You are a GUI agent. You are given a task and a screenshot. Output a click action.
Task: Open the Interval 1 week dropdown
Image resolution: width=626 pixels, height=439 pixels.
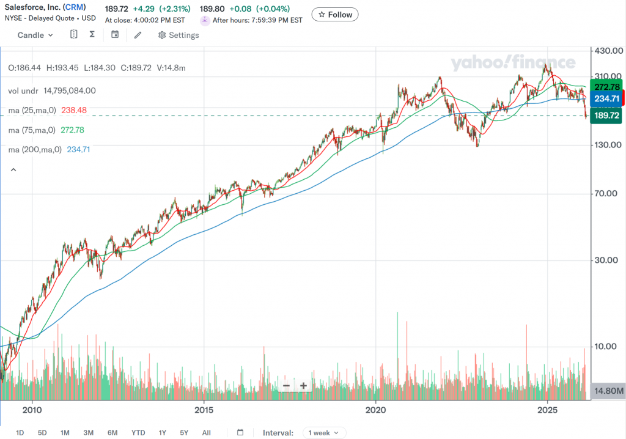click(x=324, y=432)
